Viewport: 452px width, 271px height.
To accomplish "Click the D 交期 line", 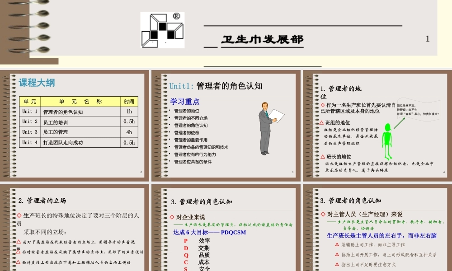I will click(x=197, y=248).
